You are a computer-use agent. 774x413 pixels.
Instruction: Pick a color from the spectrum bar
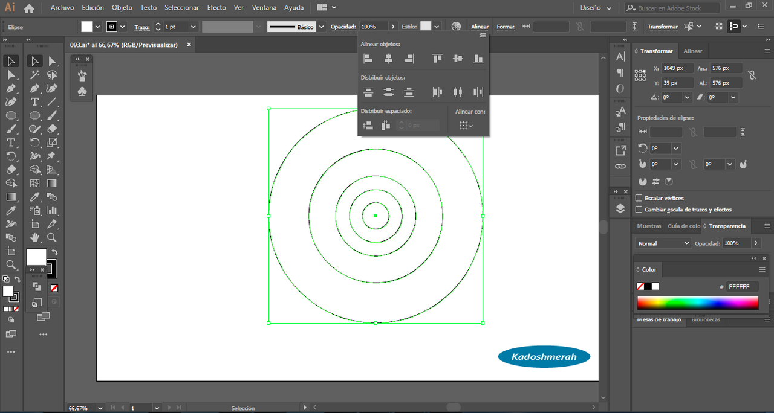[698, 303]
